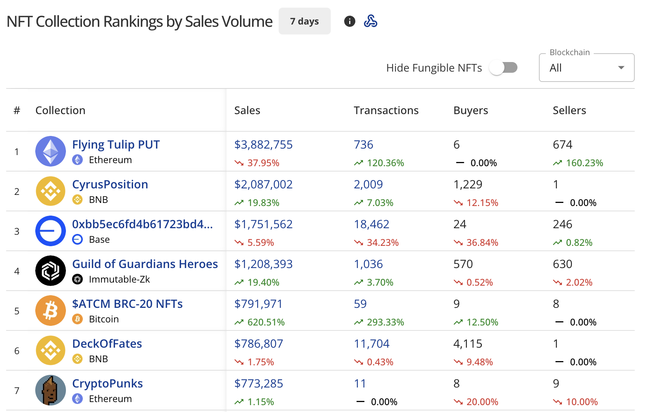Sort by Sellers column header

[x=569, y=110]
